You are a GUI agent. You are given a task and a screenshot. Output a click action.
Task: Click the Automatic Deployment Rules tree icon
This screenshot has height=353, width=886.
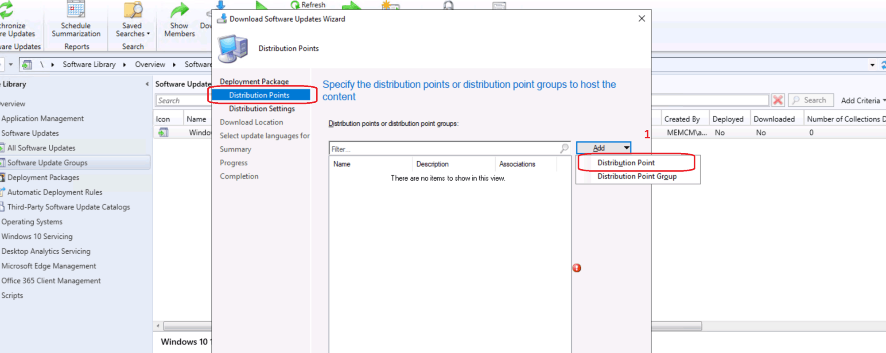click(x=2, y=192)
